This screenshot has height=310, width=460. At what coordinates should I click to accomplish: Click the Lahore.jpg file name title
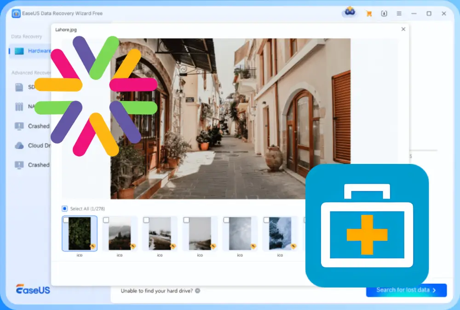pos(66,29)
